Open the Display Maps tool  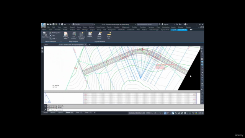coord(66,36)
